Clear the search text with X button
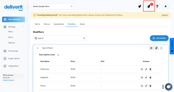Screen dimensions: 174x92 (84, 38)
